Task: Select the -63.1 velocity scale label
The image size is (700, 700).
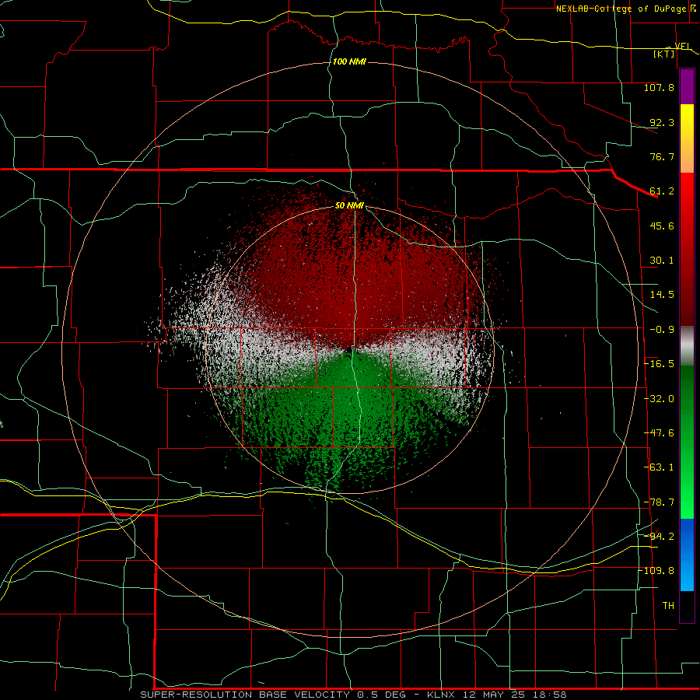Action: coord(659,467)
